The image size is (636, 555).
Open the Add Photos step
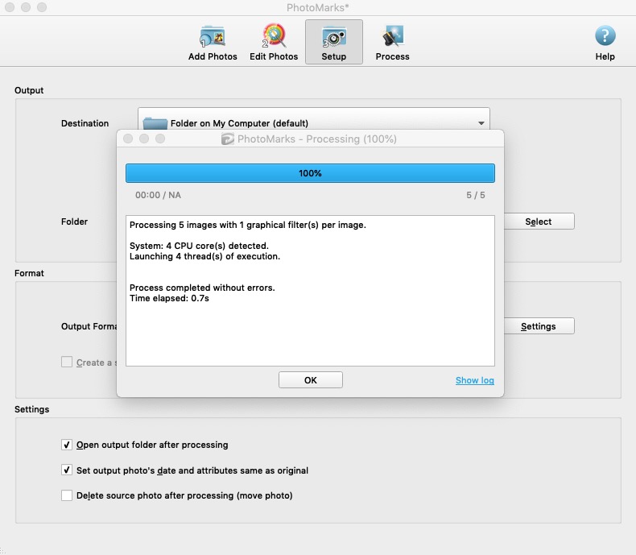[213, 43]
